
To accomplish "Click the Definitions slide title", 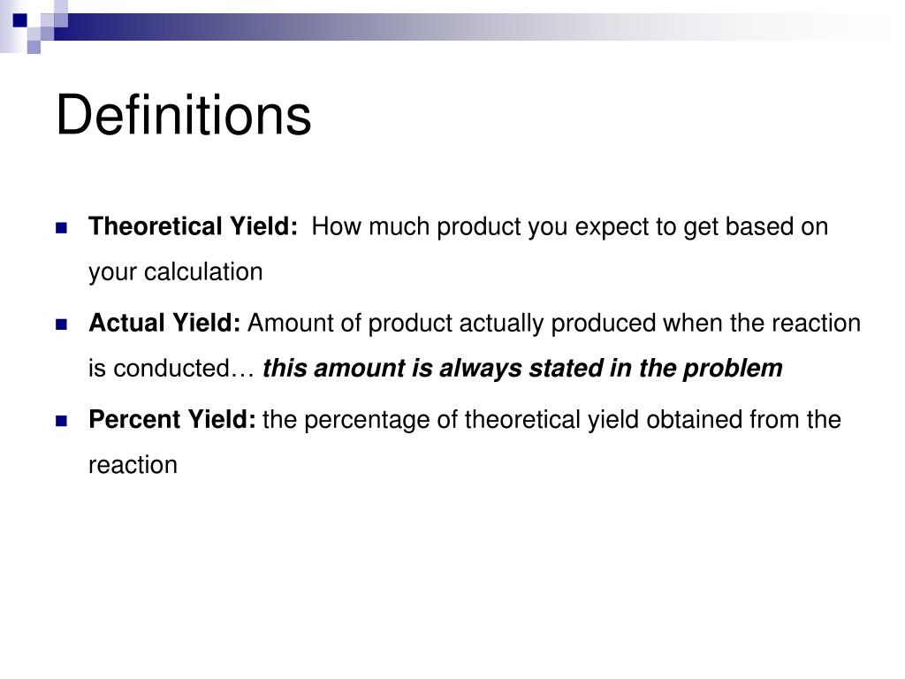I will (184, 115).
